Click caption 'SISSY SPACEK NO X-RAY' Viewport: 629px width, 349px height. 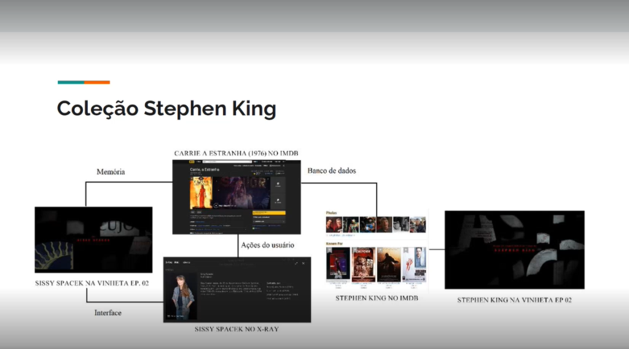236,329
